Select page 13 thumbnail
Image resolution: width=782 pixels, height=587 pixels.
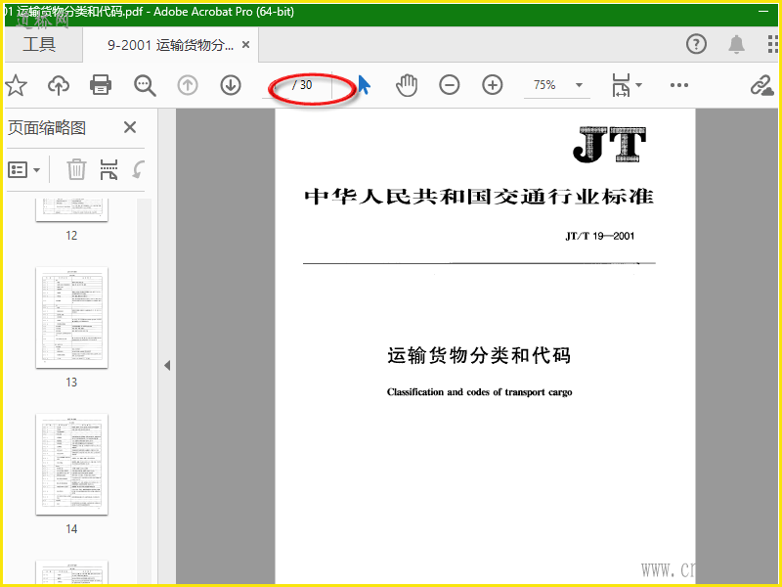click(x=71, y=318)
